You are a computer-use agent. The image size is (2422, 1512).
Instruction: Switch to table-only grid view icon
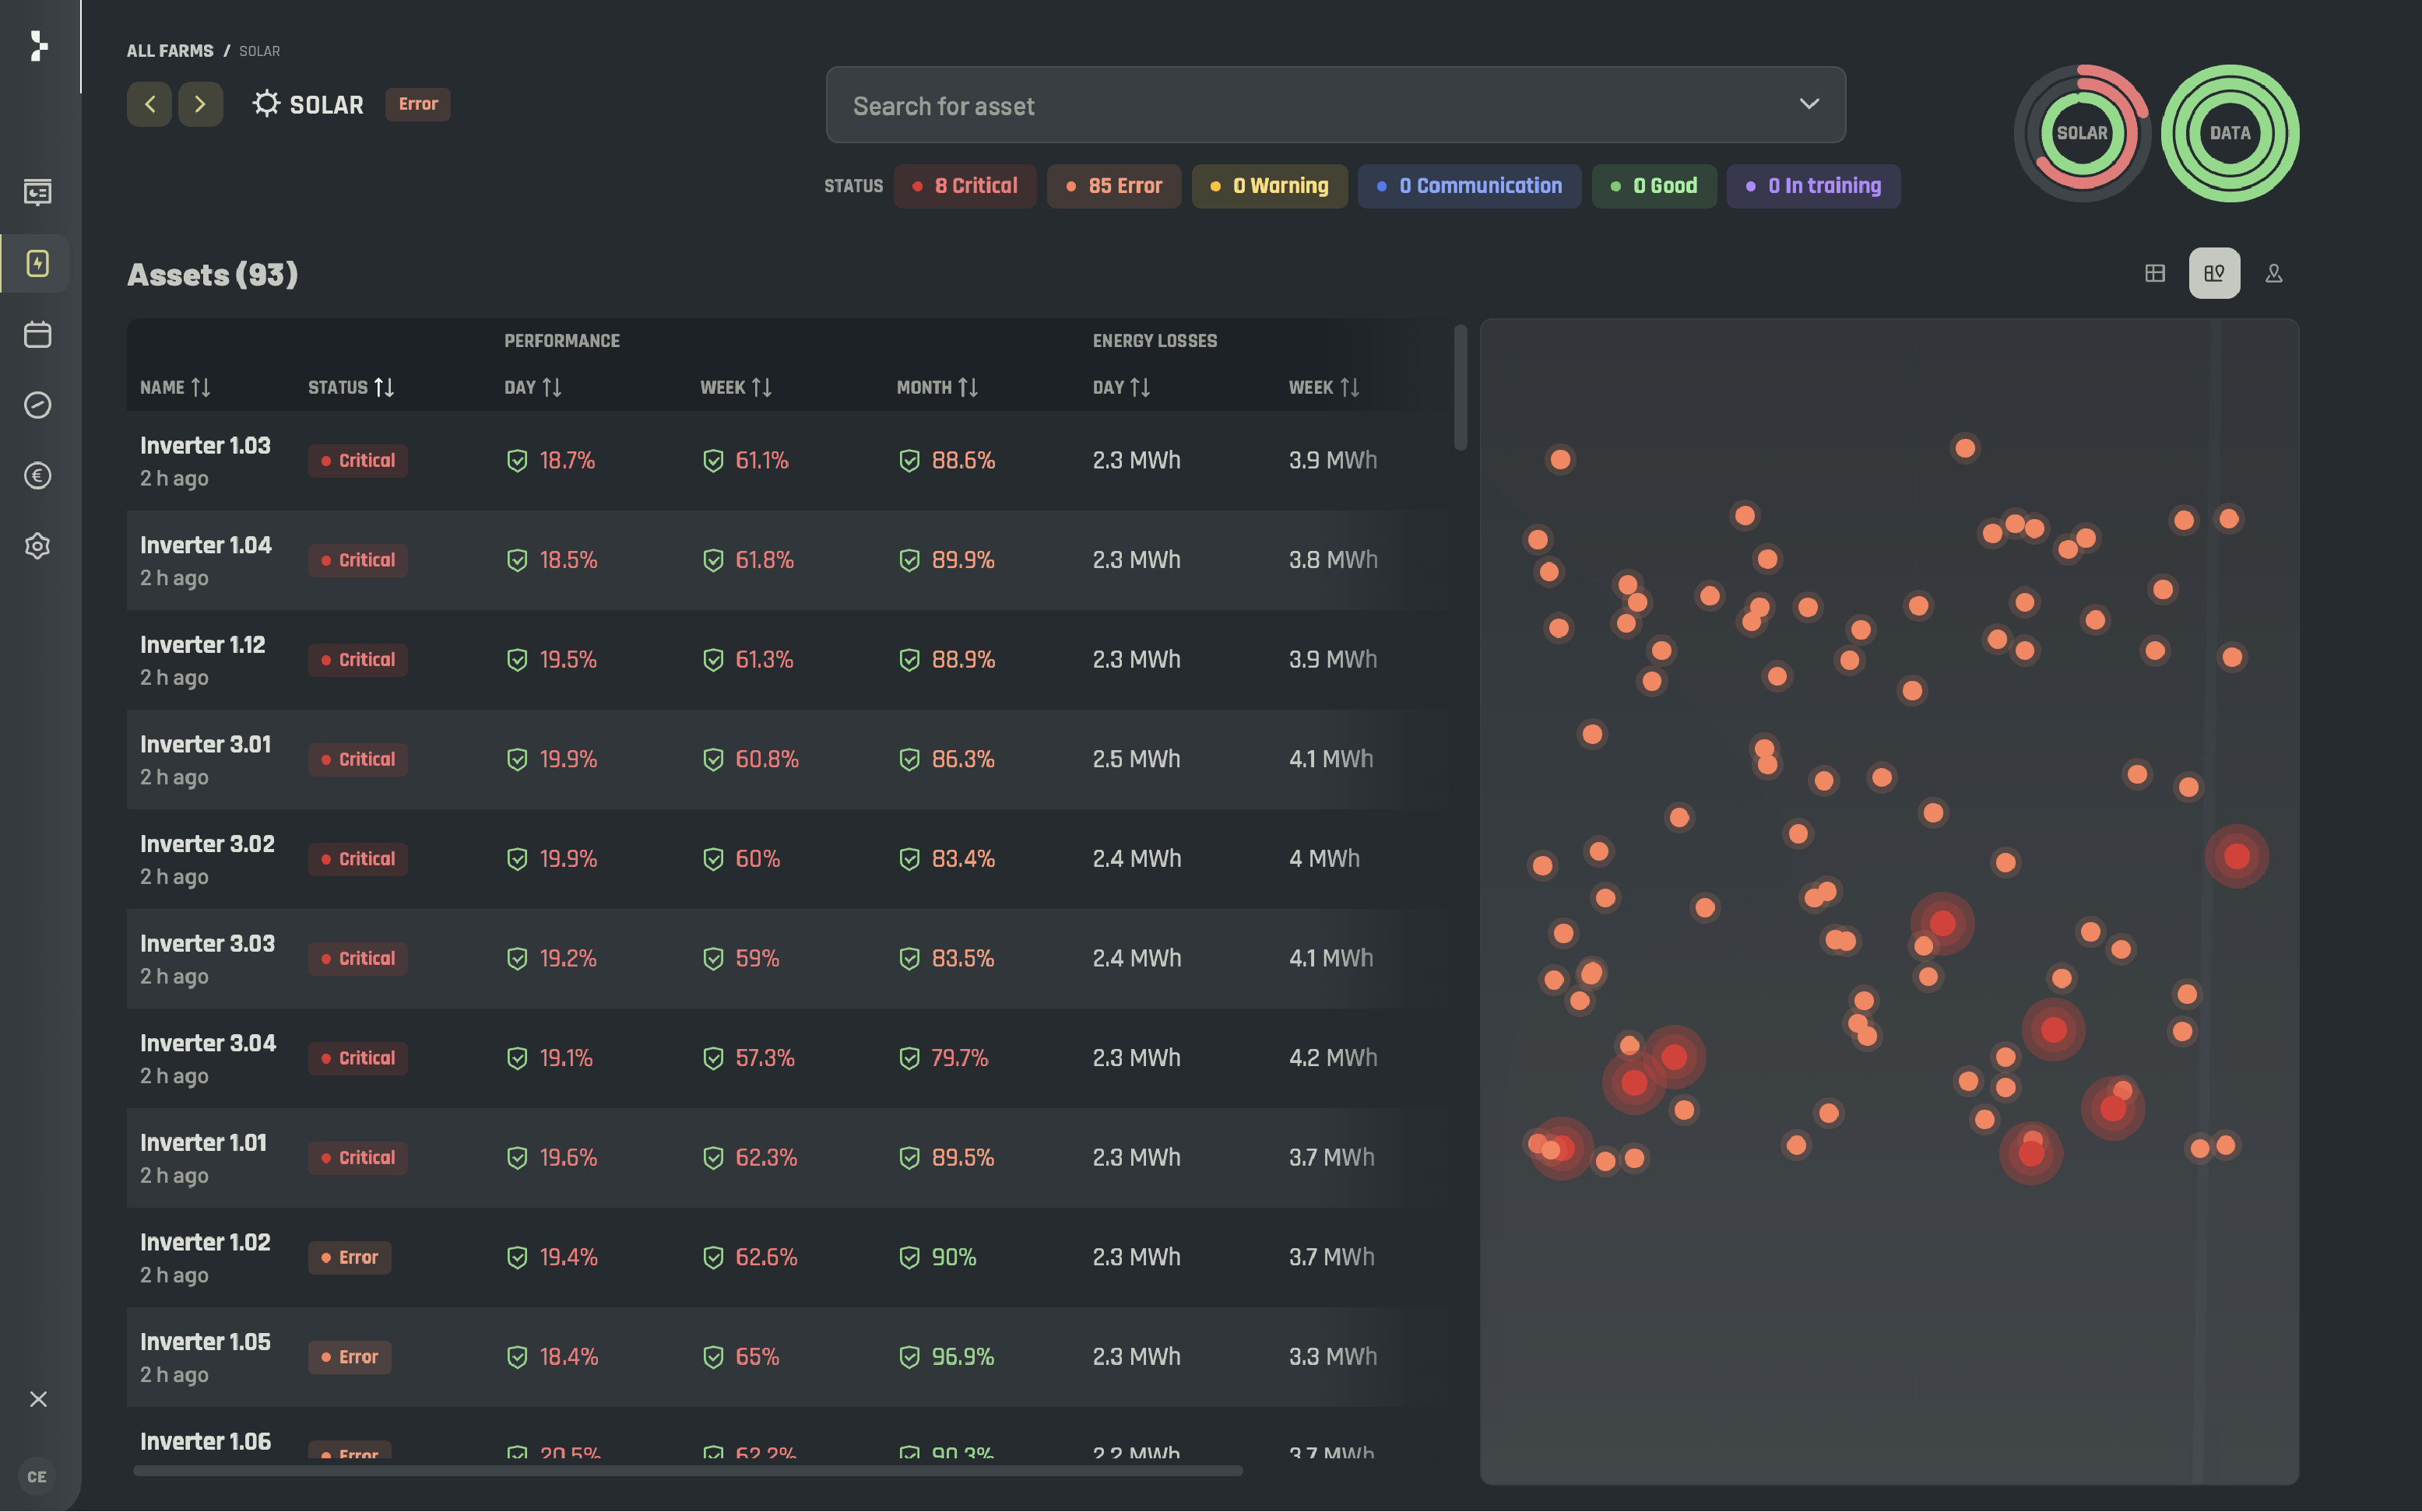[2155, 273]
